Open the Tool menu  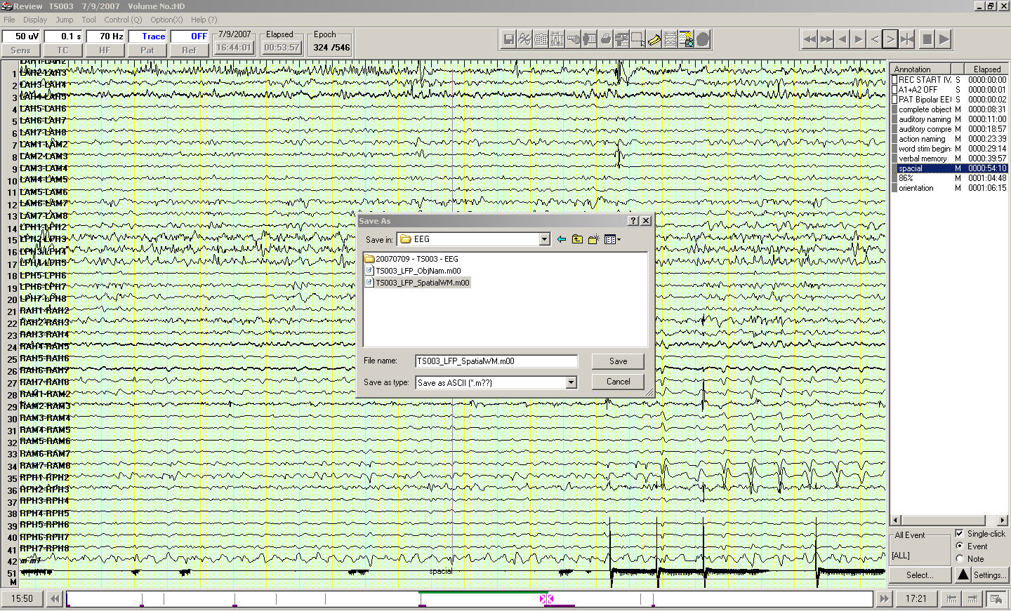coord(88,20)
